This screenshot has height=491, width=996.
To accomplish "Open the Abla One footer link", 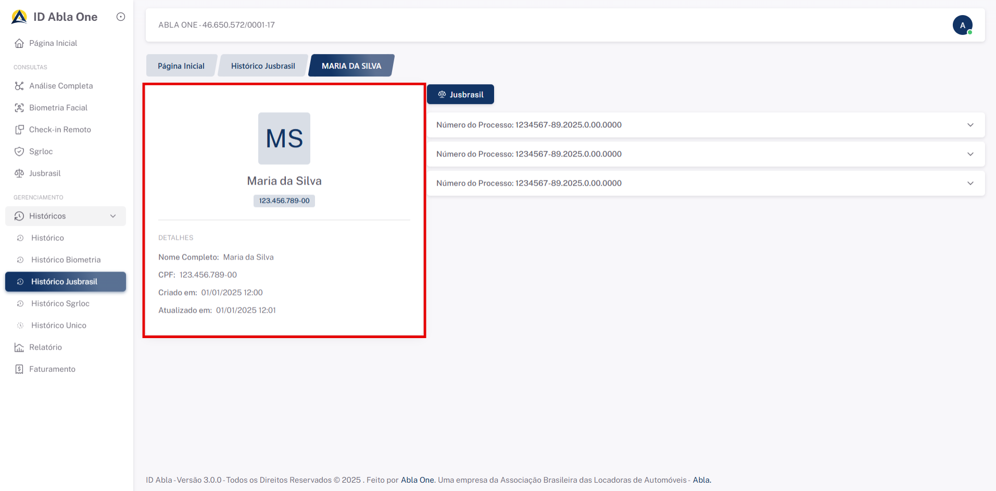I will [x=417, y=480].
